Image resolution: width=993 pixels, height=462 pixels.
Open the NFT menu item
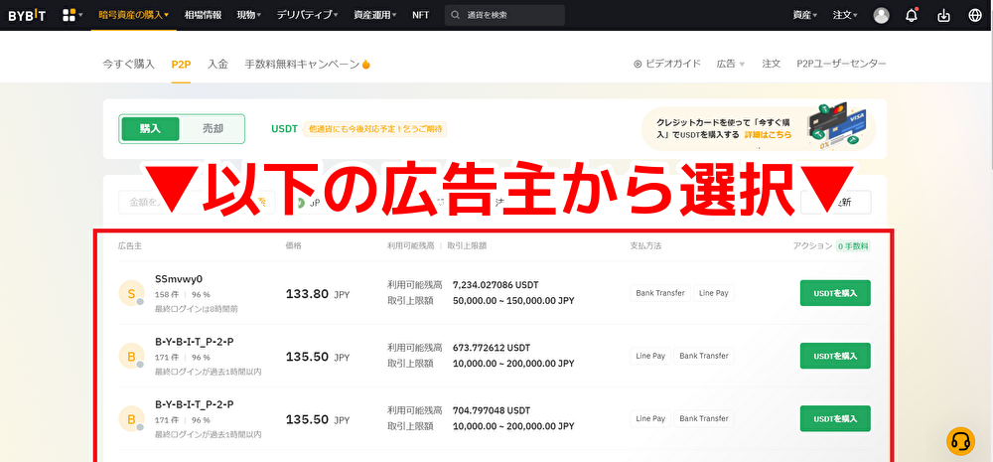tap(420, 15)
